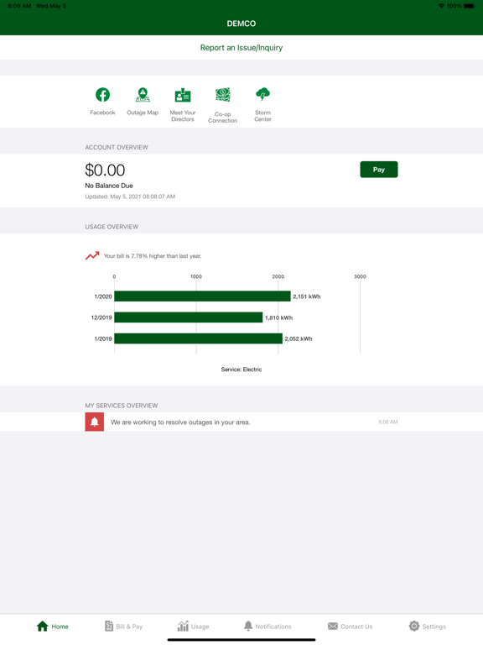Viewport: 483px width, 645px height.
Task: Click the 2,052 kWh value label
Action: 299,339
